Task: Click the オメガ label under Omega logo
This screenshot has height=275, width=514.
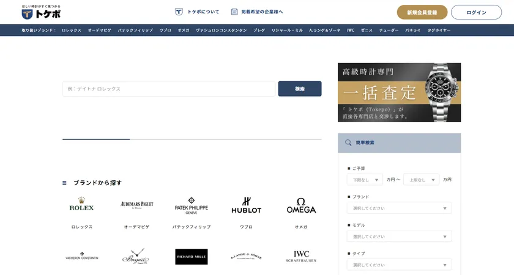Action: point(301,227)
